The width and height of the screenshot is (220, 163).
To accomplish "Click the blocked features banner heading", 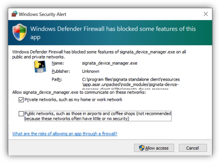I will (113, 33).
